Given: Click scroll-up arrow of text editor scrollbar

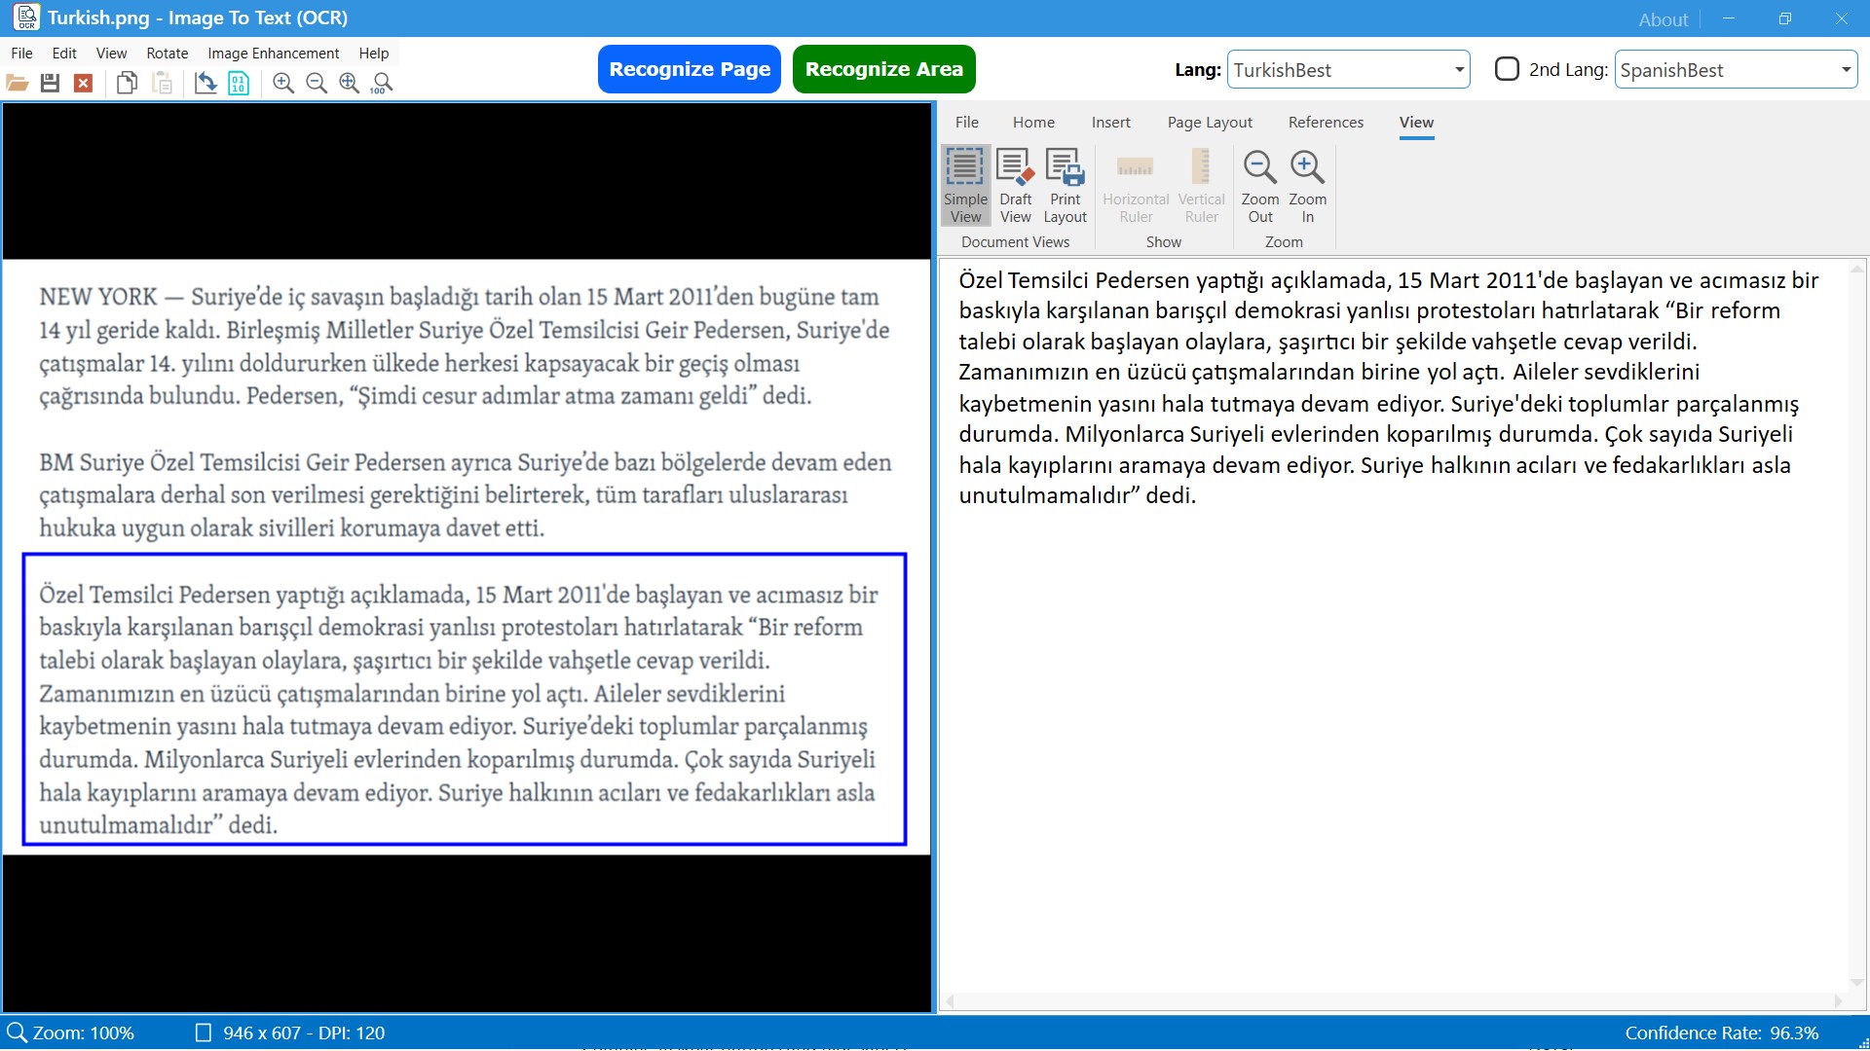Looking at the screenshot, I should pyautogui.click(x=1857, y=269).
